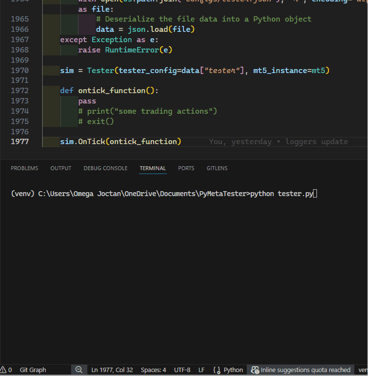Open the PROBLEMS panel tab
The height and width of the screenshot is (376, 368).
click(x=24, y=168)
